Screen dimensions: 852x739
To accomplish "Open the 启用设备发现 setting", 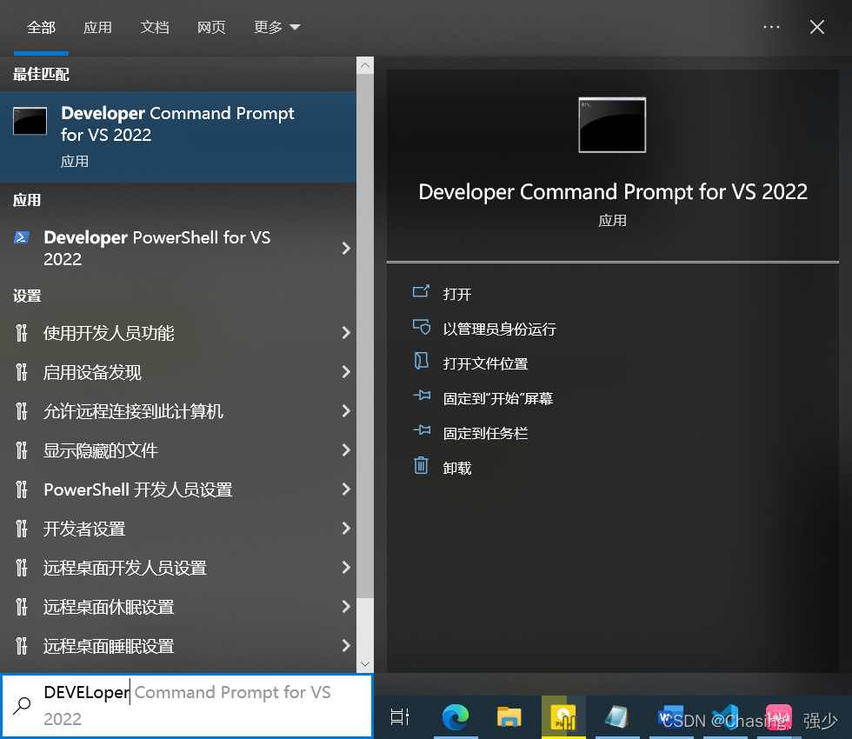I will [178, 372].
